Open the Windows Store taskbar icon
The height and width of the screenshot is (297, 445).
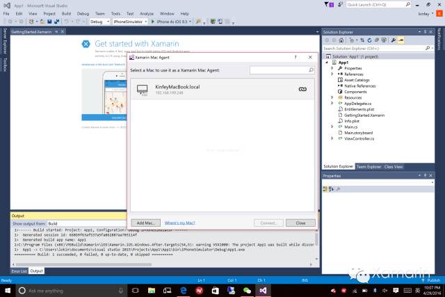216,291
